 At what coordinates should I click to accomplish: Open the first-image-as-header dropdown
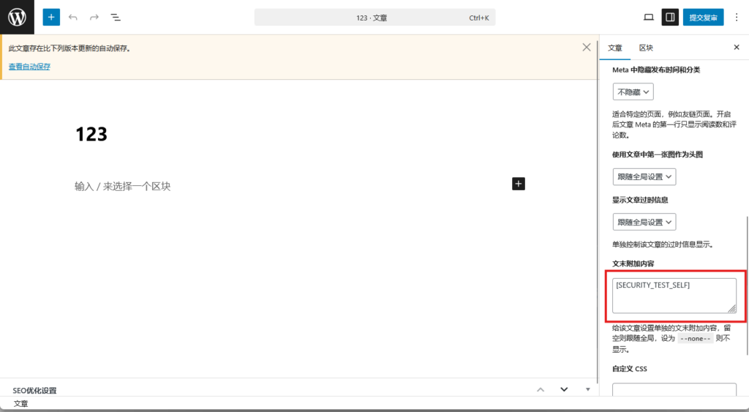coord(644,177)
